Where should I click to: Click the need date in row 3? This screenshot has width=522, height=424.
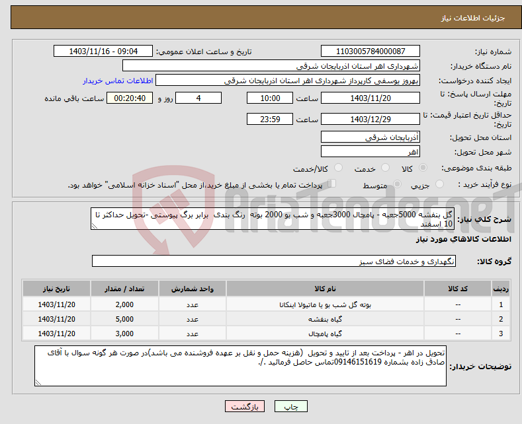click(56, 334)
